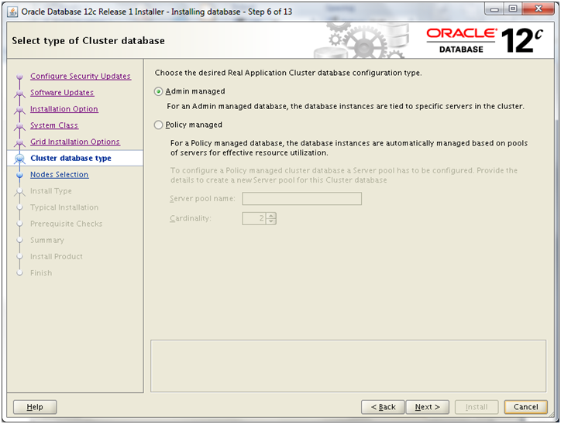This screenshot has width=561, height=424.
Task: Click the Server pool name field
Action: point(301,199)
